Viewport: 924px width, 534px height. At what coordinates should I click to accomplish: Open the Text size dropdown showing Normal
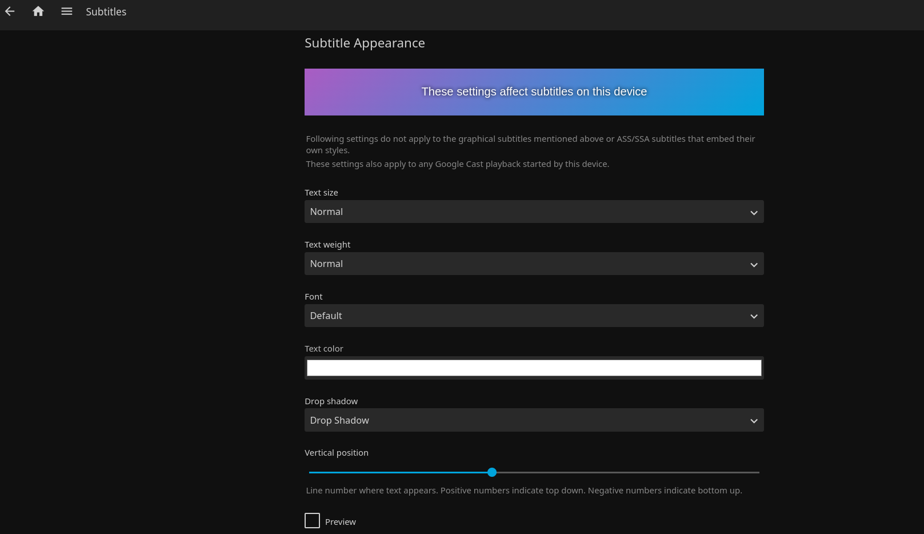(x=514, y=212)
